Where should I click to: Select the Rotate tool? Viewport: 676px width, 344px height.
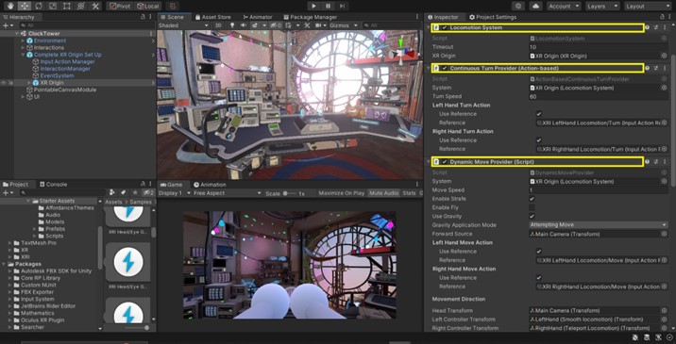38,6
